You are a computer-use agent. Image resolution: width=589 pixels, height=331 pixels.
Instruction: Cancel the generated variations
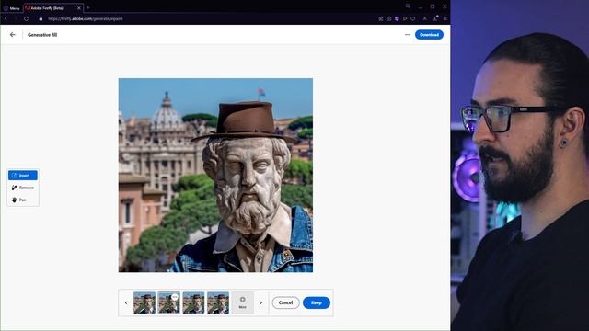click(285, 302)
